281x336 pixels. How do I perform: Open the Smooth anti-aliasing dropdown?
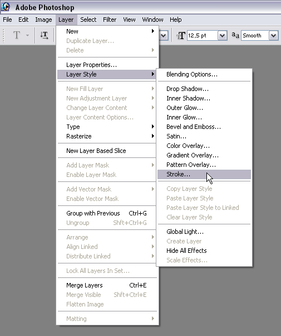point(273,36)
